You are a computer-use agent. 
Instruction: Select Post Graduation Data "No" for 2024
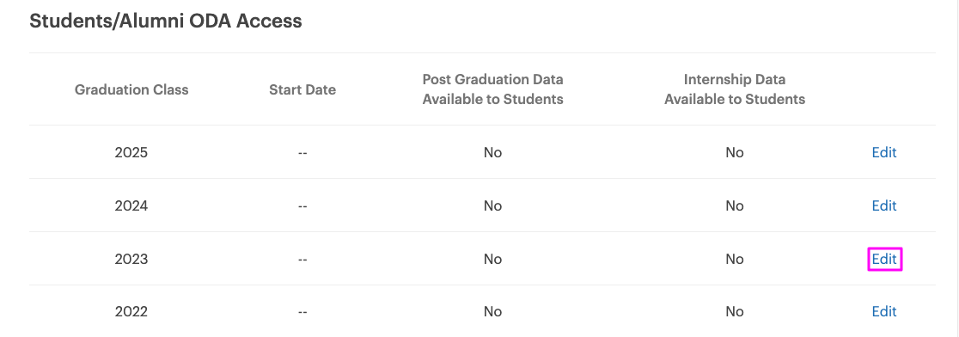pos(493,205)
